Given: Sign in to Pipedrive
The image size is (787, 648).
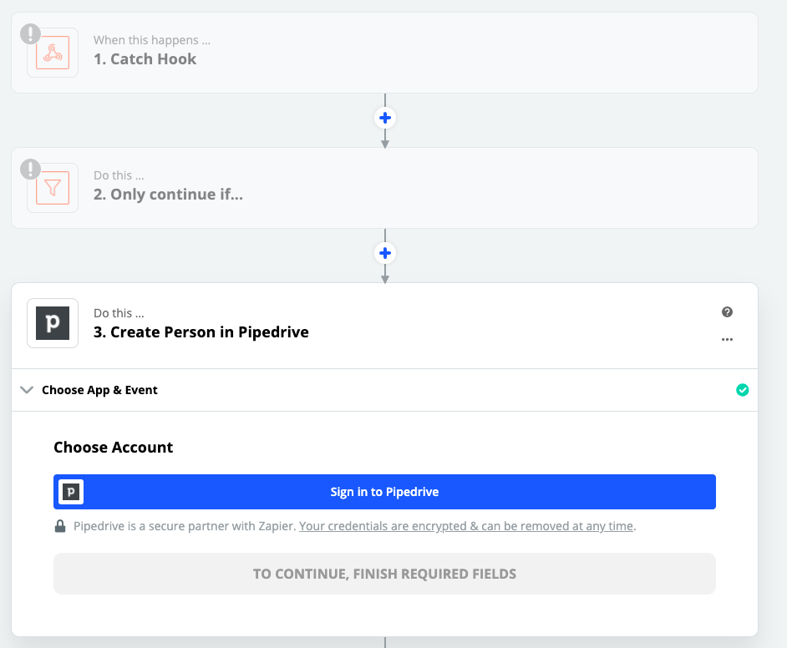Looking at the screenshot, I should click(x=384, y=492).
